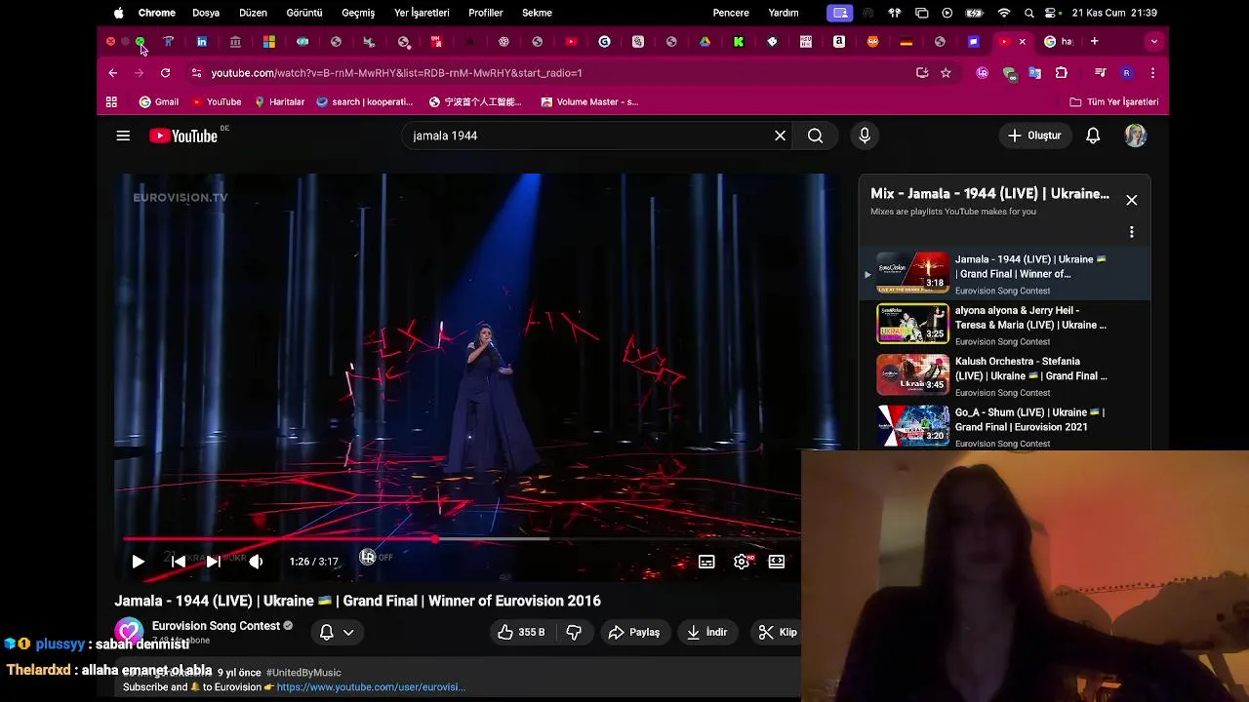1249x702 pixels.
Task: Open the player settings gear
Action: [x=742, y=562]
